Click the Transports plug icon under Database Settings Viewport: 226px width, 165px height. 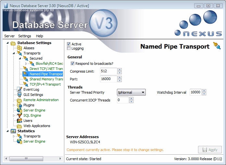coord(19,53)
